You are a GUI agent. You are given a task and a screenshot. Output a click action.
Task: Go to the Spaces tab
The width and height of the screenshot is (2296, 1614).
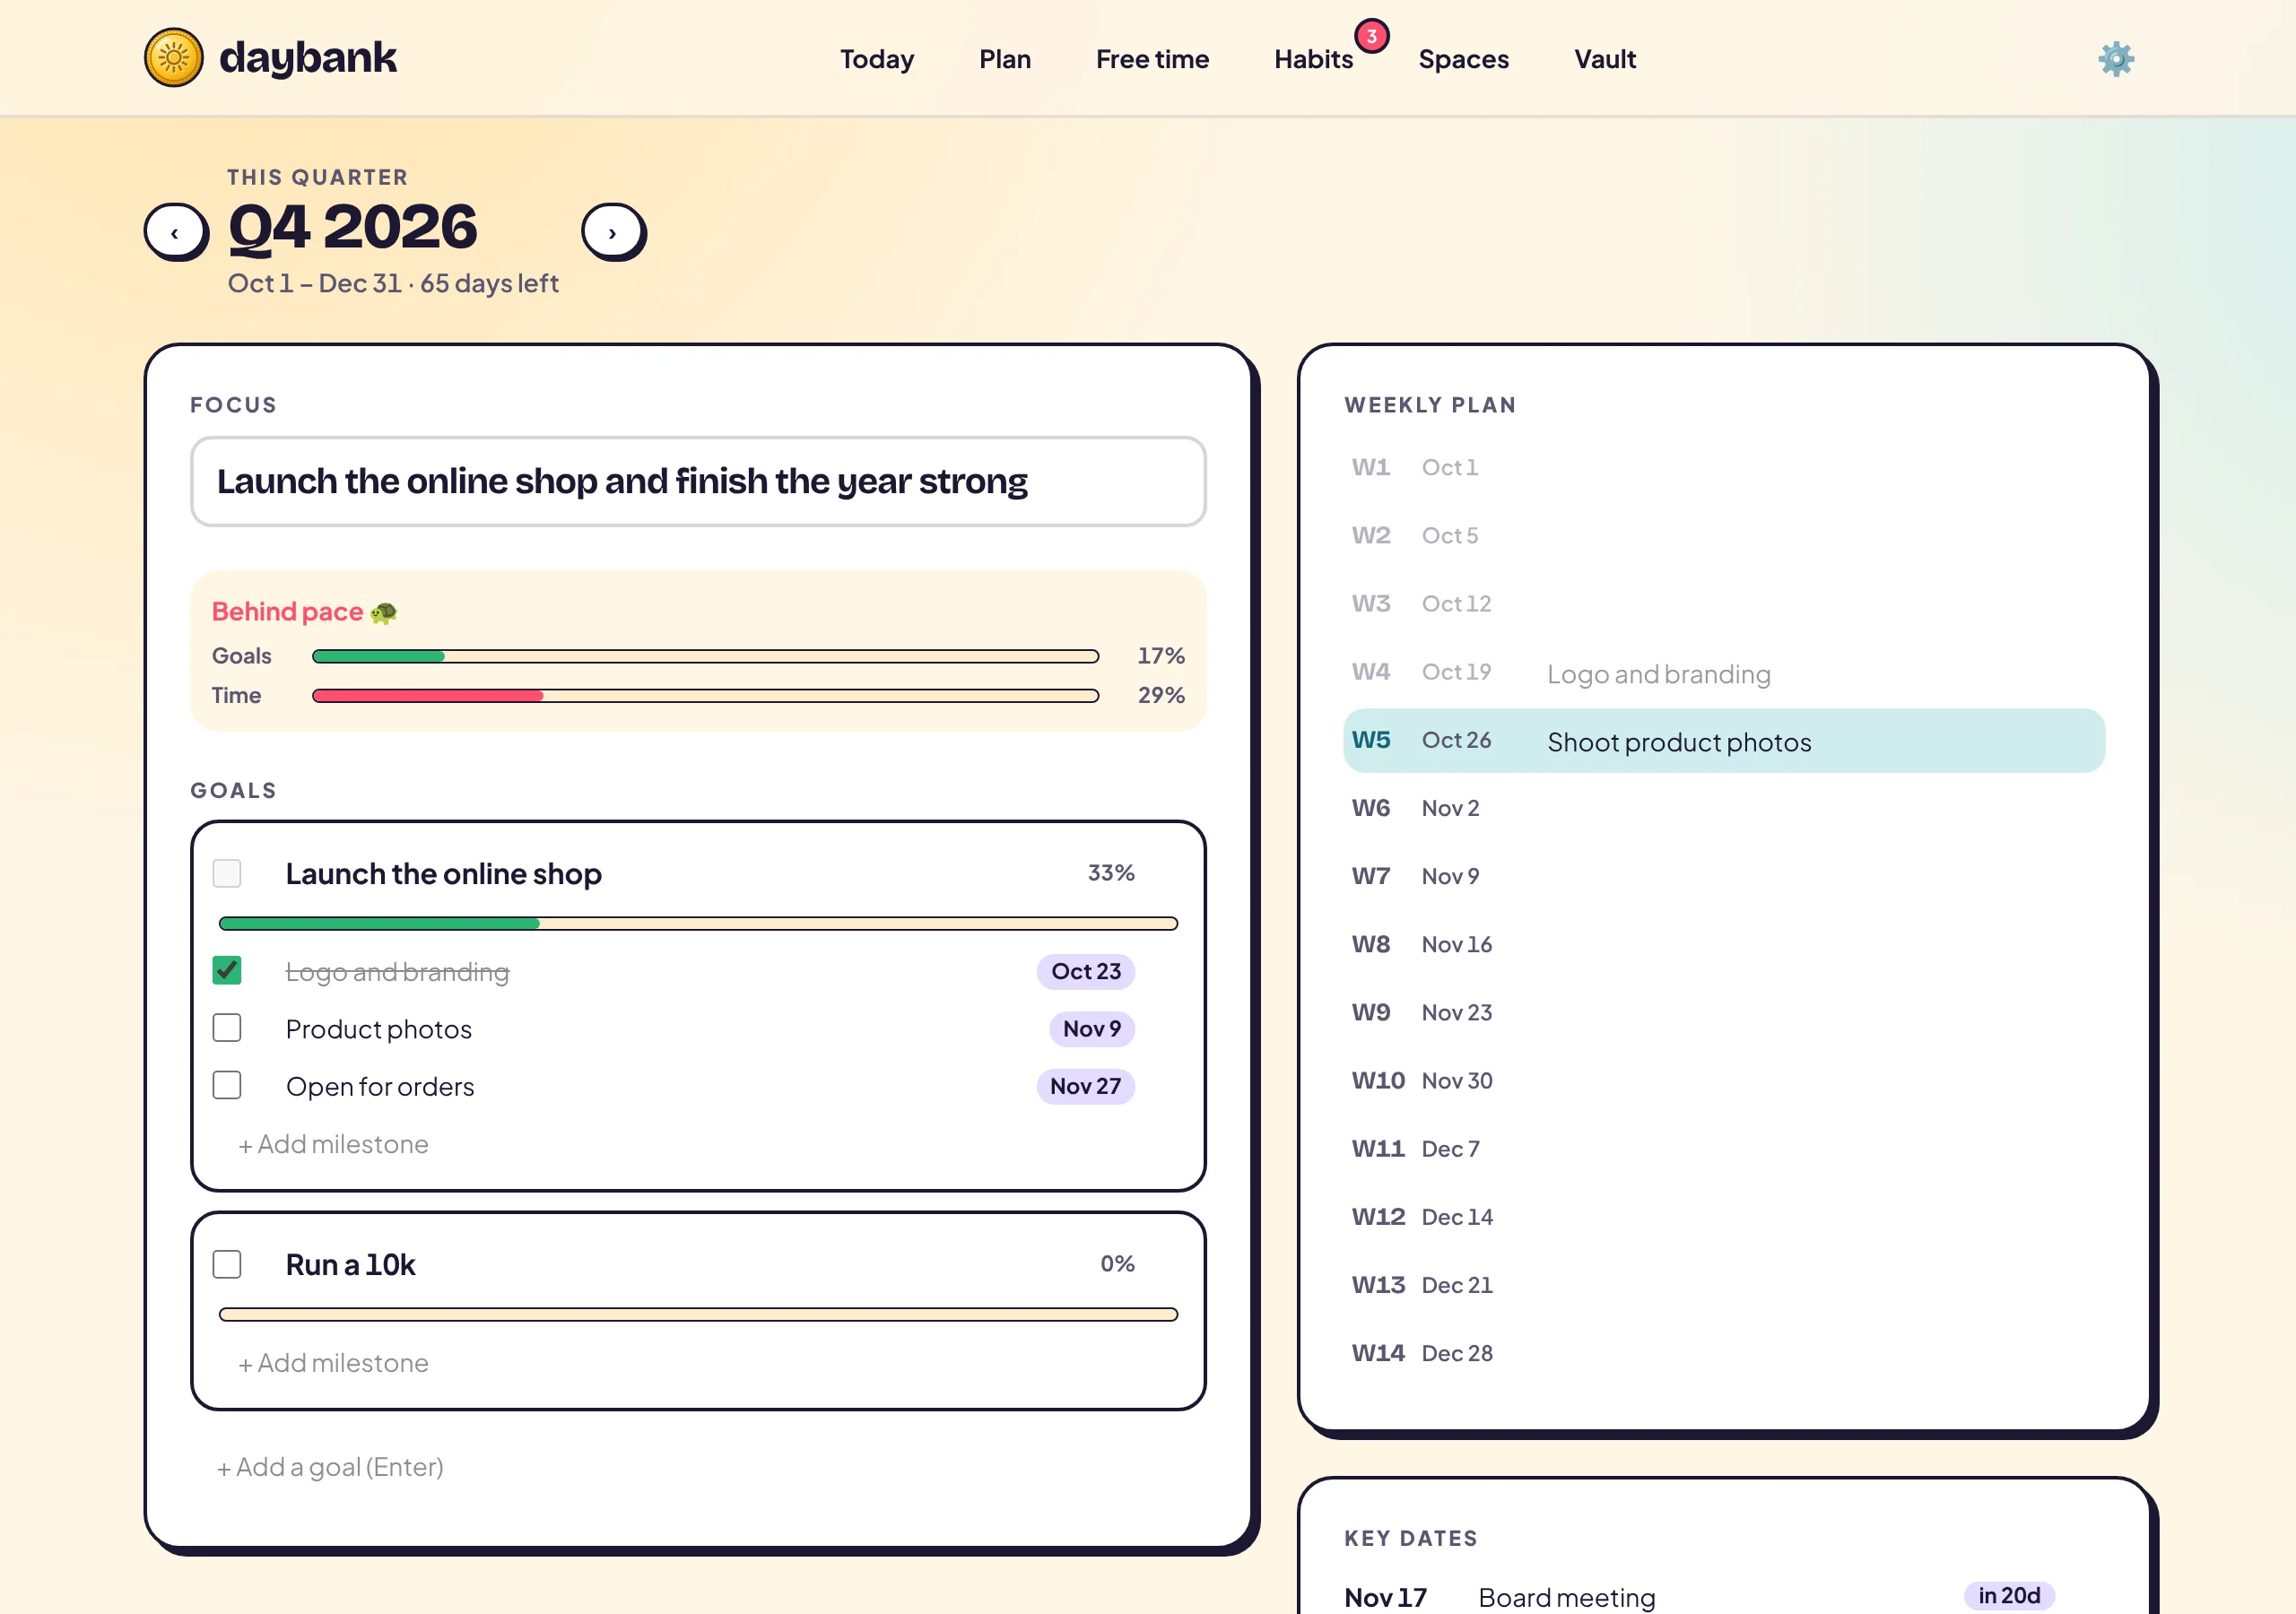click(x=1463, y=59)
